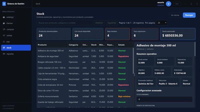Click Pinturas category cell
Viewport: 200px width, 112px height.
coord(72,85)
